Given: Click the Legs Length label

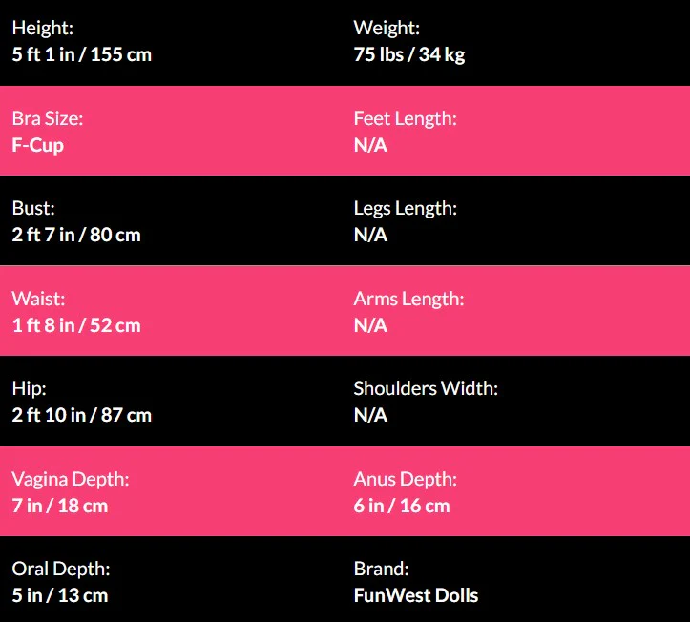Looking at the screenshot, I should tap(406, 208).
